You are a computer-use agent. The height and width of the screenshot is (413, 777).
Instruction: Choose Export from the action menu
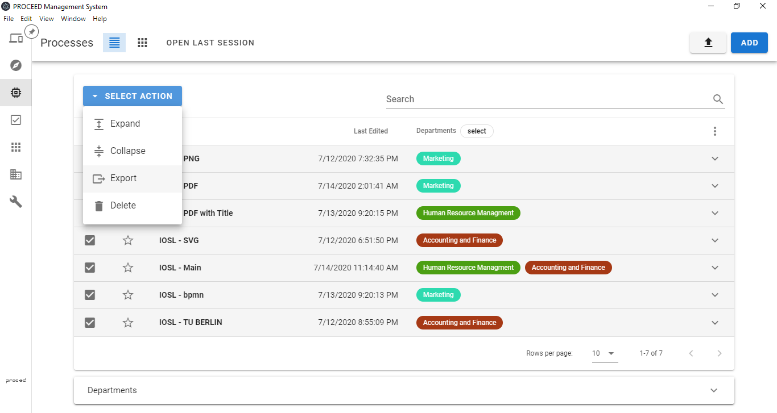click(x=123, y=178)
